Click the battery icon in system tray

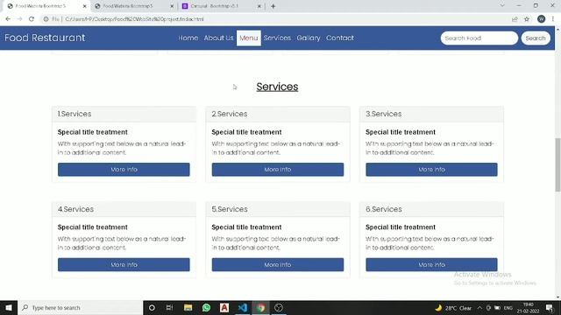click(x=497, y=307)
